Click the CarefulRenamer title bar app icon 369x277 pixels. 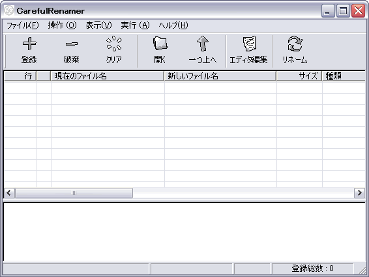click(x=9, y=10)
